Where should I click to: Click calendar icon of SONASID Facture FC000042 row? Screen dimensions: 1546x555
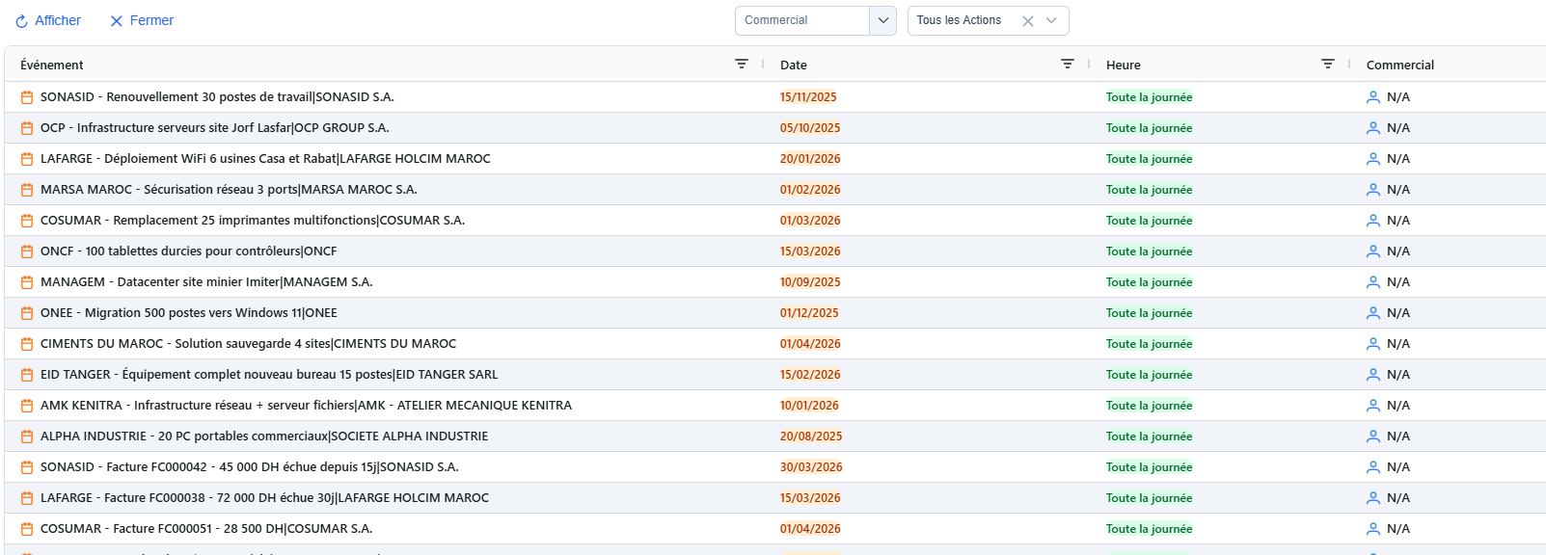point(27,467)
